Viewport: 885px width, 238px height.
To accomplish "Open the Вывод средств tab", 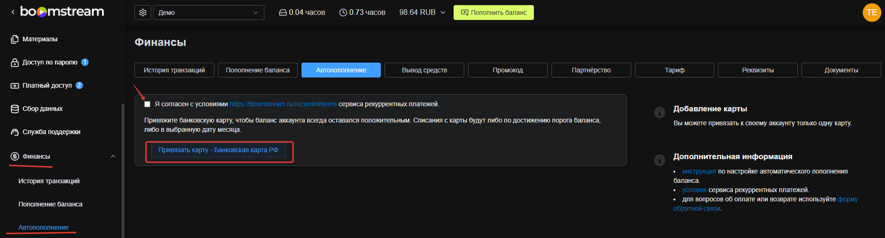I will click(424, 70).
